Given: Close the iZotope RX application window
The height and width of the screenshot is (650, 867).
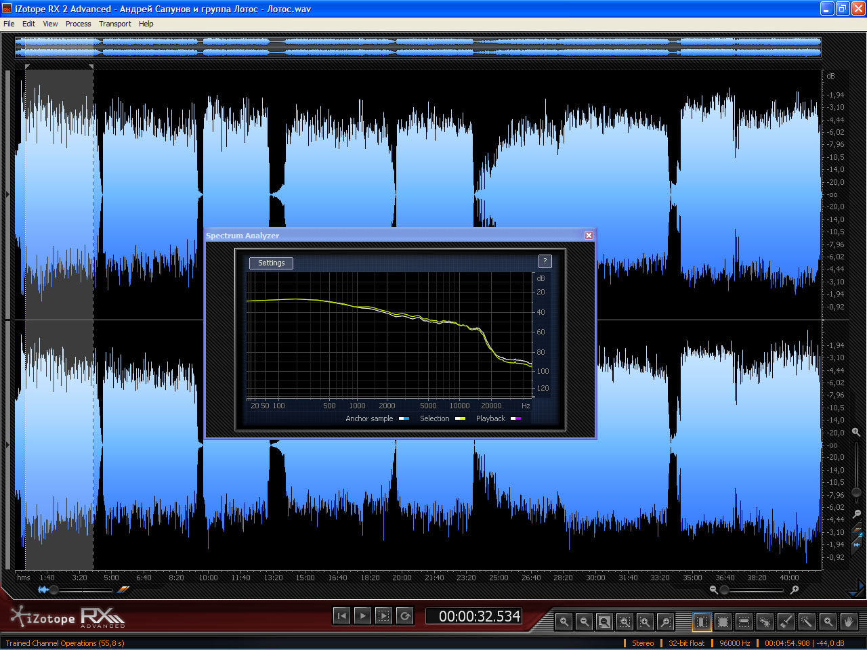Looking at the screenshot, I should click(858, 9).
